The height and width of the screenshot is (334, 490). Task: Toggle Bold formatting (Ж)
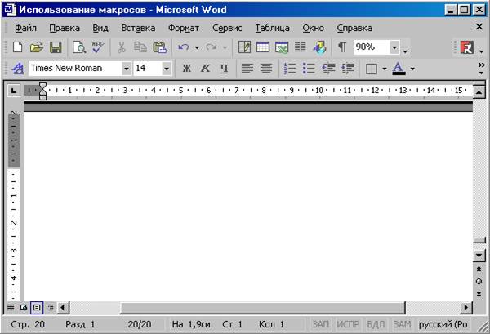[186, 69]
